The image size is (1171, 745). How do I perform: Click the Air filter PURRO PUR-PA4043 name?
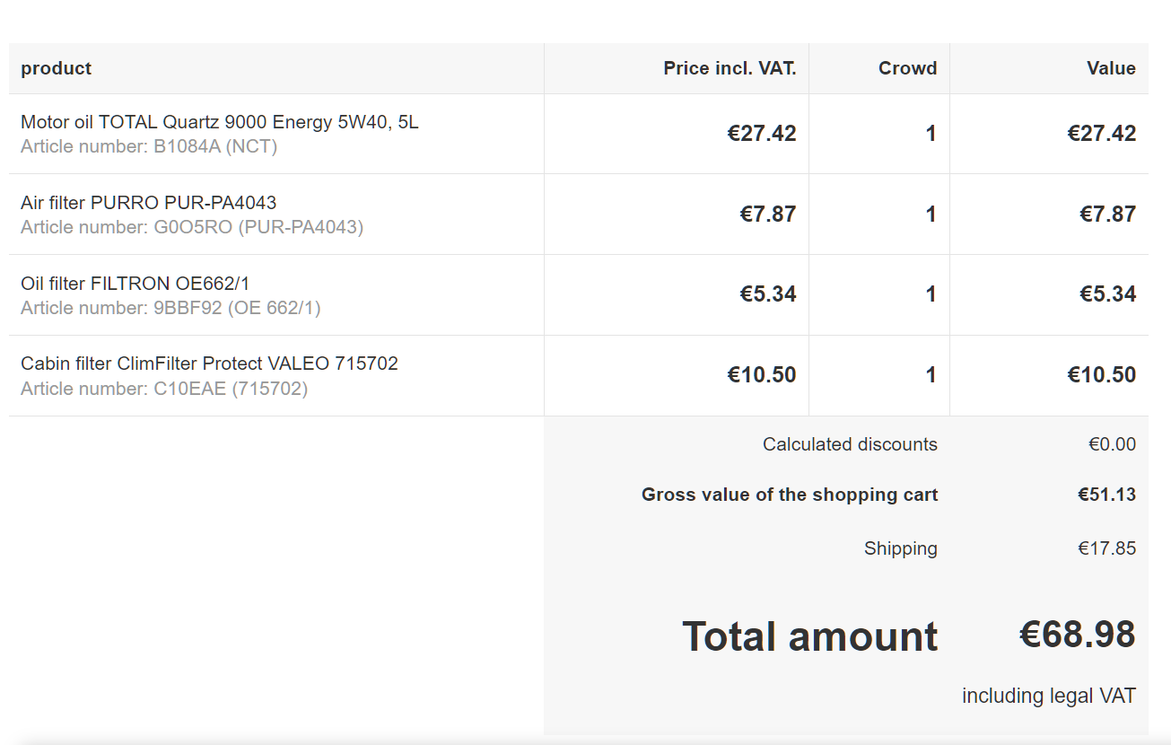click(x=148, y=203)
